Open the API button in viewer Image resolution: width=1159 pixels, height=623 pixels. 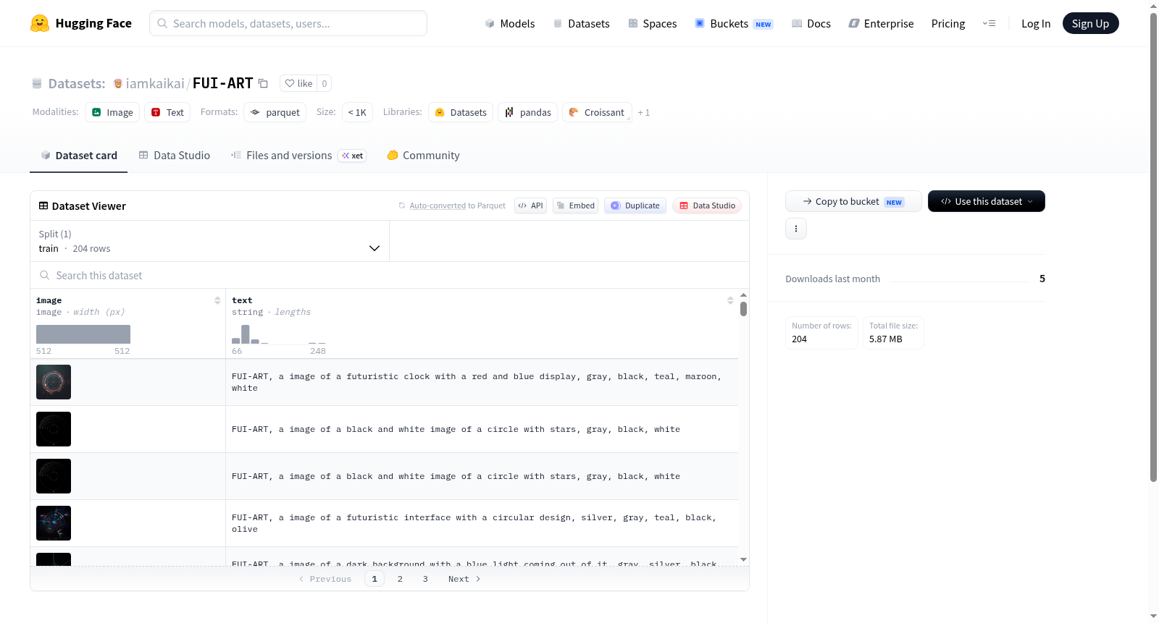tap(530, 205)
